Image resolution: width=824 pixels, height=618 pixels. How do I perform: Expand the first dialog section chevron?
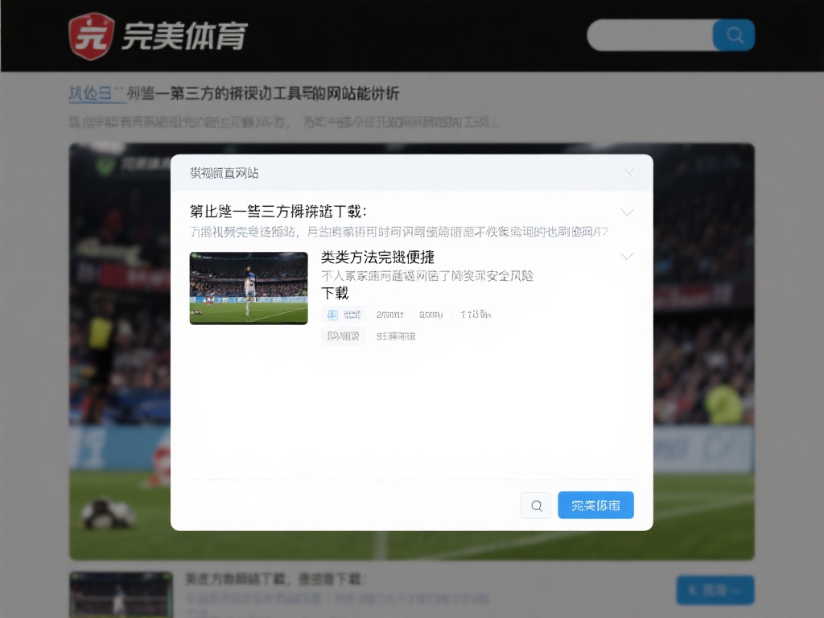[x=628, y=212]
